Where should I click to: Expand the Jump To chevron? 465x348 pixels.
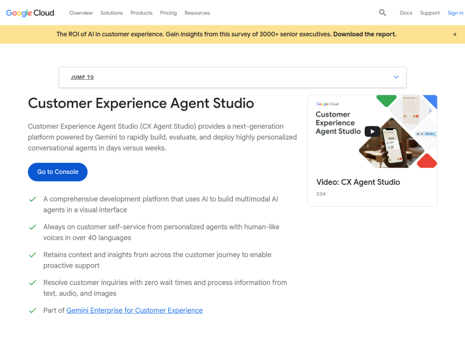(x=396, y=77)
